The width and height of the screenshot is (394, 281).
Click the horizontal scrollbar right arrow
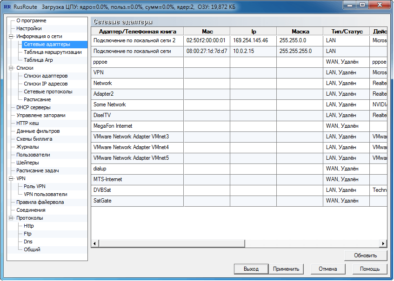pos(383,244)
